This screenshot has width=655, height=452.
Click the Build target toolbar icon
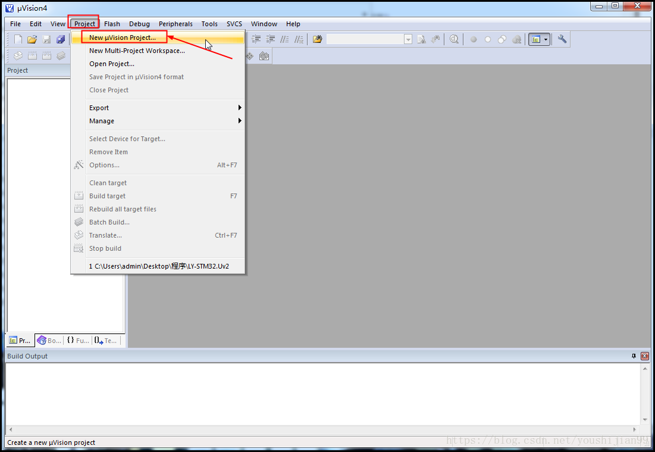click(x=32, y=55)
